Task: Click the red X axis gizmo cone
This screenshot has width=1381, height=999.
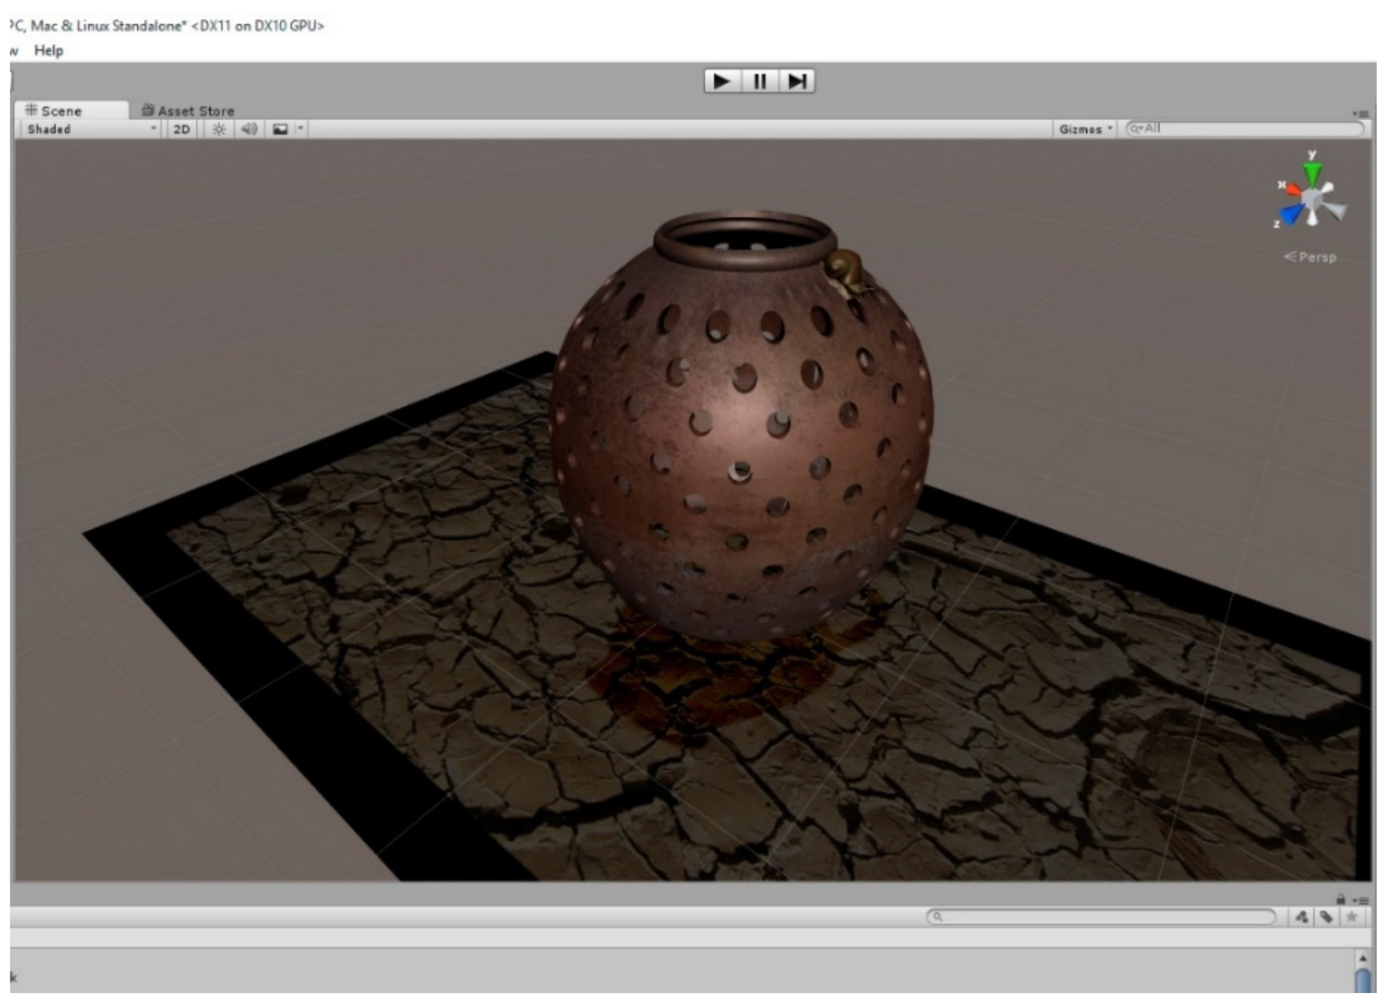Action: click(1293, 189)
